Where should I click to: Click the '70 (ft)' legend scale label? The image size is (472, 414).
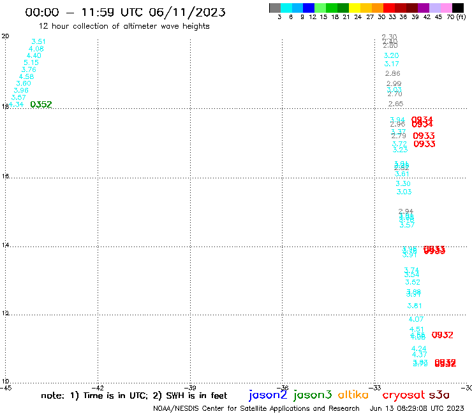[456, 17]
